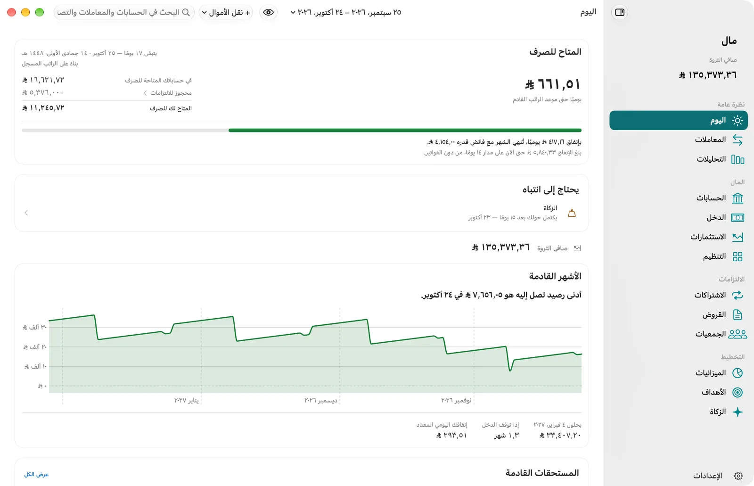This screenshot has height=486, width=754.
Task: Click the adjusted daily spending ٢٩٣٫٥١
Action: (x=451, y=435)
